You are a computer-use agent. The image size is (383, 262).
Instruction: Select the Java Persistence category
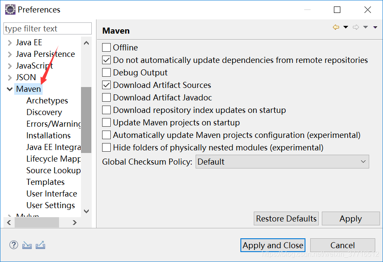click(x=45, y=54)
